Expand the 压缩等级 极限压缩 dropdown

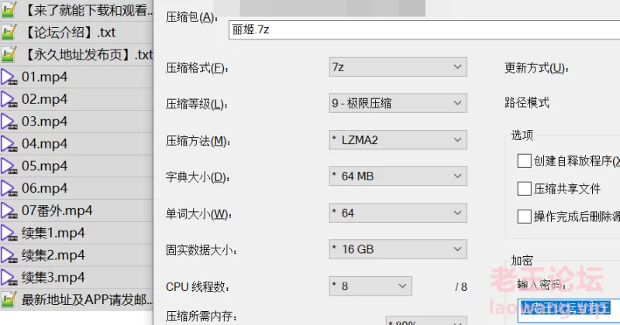[x=398, y=104]
